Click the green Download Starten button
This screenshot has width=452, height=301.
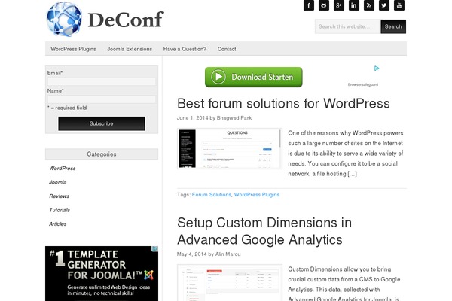coord(254,77)
